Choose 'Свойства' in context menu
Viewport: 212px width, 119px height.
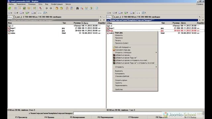135,90
